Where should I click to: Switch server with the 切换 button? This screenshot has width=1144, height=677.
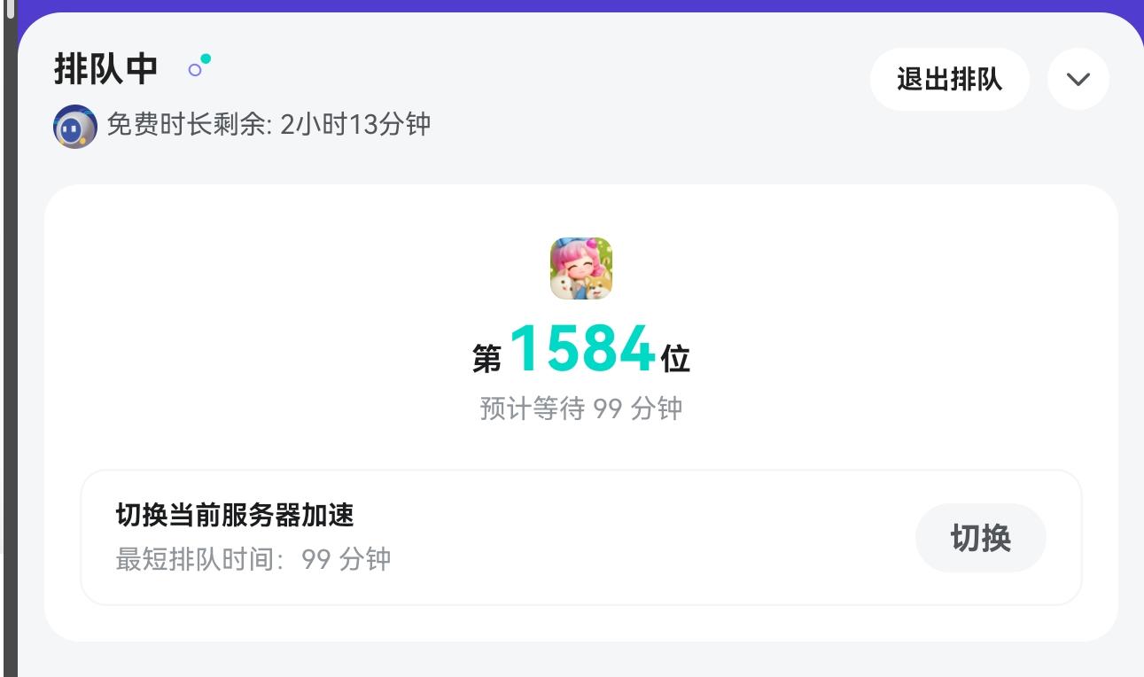pos(981,538)
